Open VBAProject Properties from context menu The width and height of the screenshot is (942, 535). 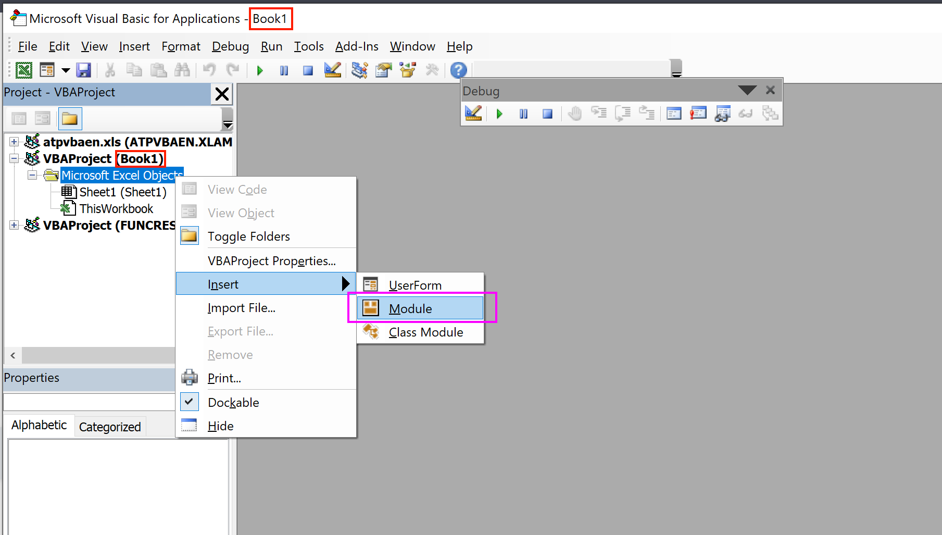click(x=266, y=260)
